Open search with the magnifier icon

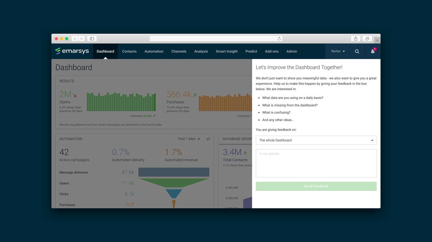[x=357, y=51]
